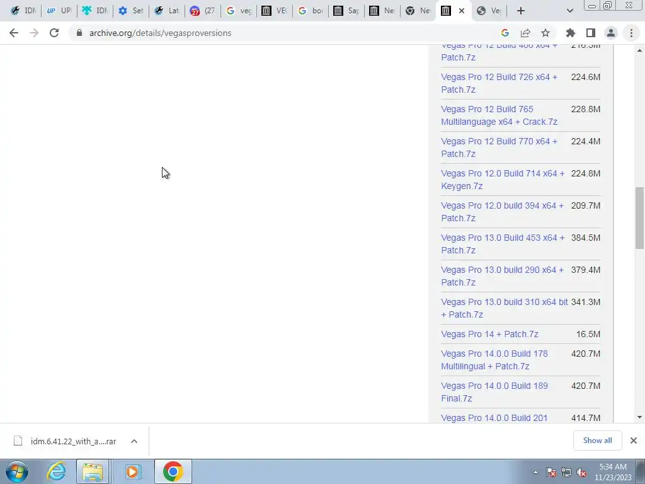Open the Windows Start menu

(x=16, y=471)
